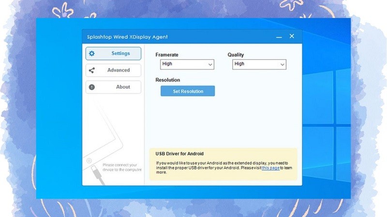Click the 'Quality' label

click(x=236, y=55)
